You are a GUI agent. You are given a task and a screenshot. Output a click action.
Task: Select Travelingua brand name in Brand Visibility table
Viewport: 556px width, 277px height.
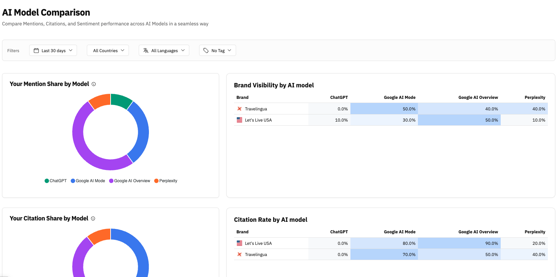[x=256, y=109]
